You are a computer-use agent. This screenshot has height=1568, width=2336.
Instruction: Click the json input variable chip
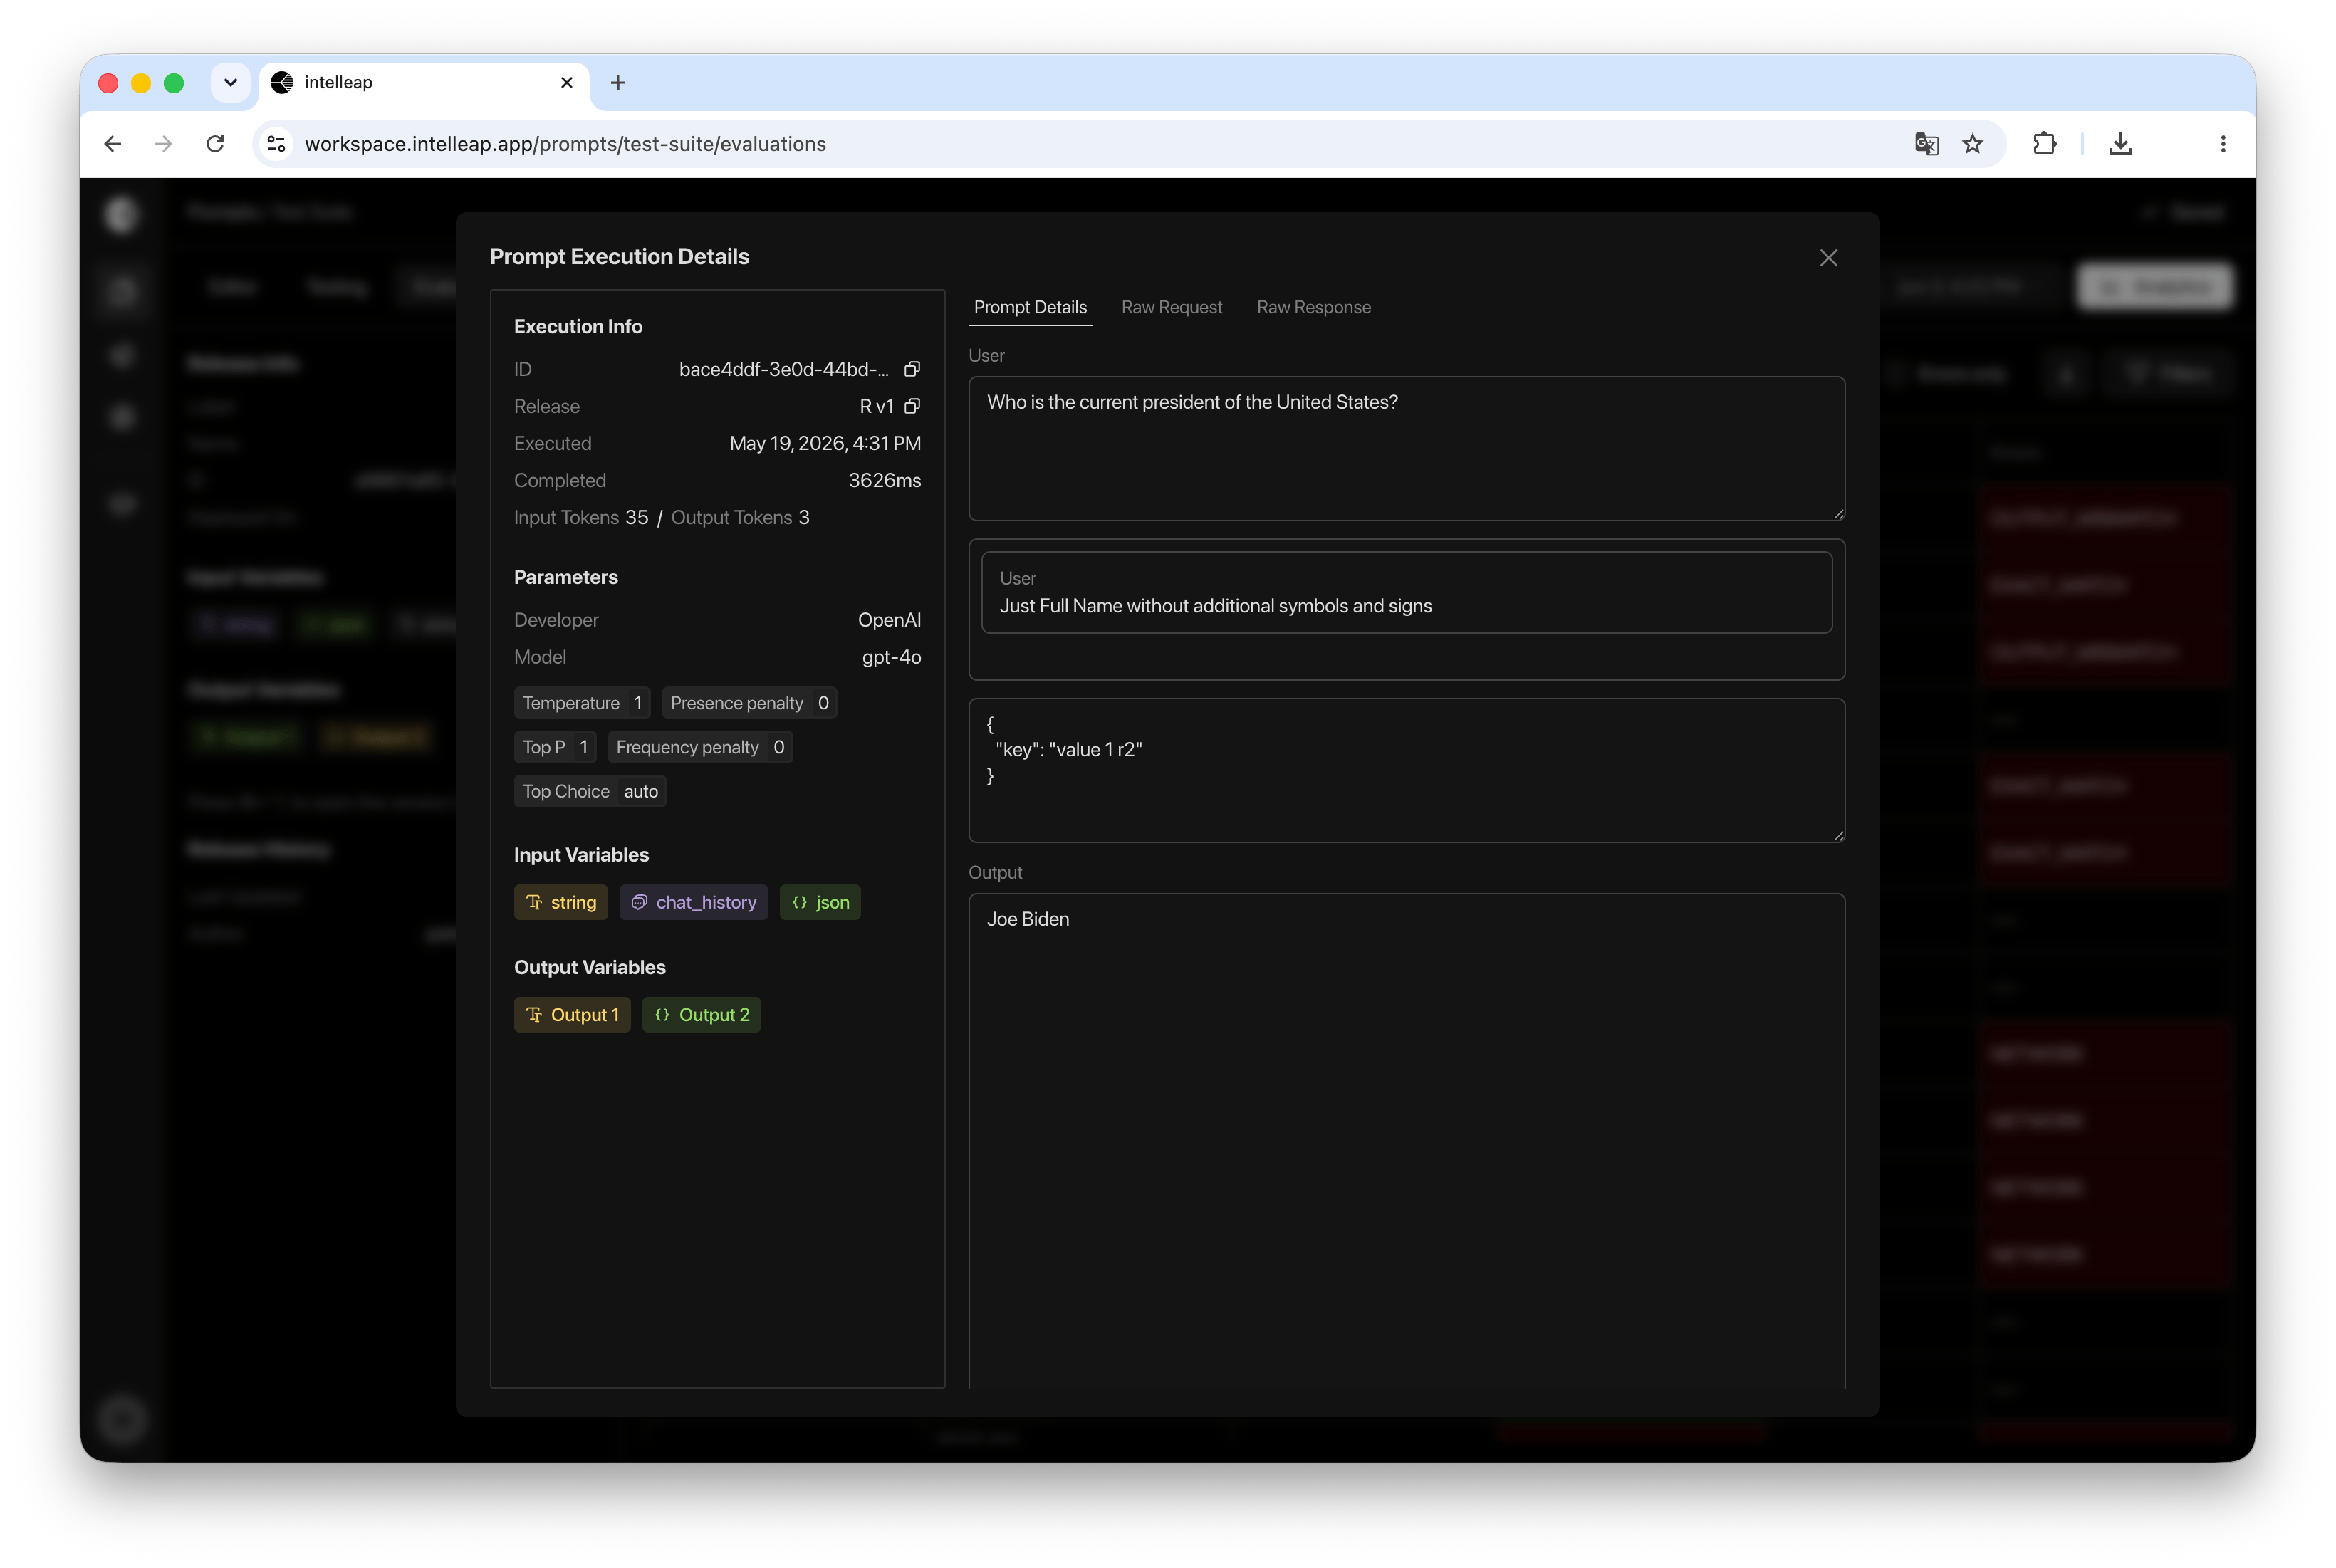coord(821,902)
